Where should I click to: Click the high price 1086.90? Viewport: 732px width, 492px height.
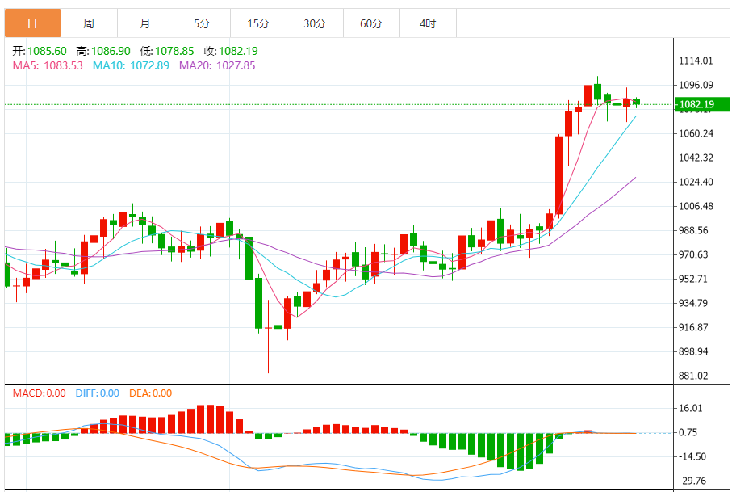(x=111, y=51)
